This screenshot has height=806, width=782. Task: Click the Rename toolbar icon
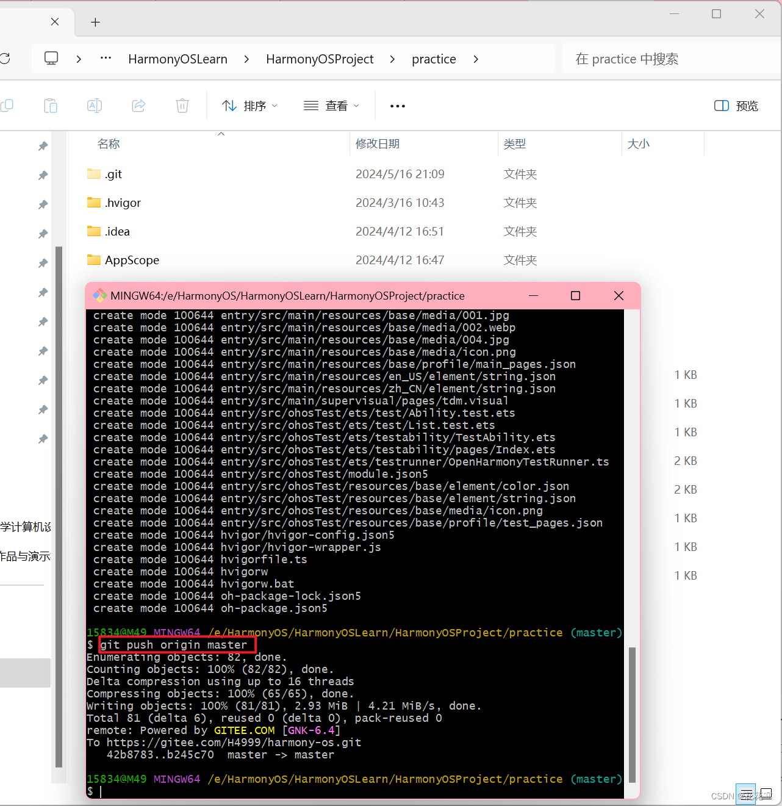[95, 106]
